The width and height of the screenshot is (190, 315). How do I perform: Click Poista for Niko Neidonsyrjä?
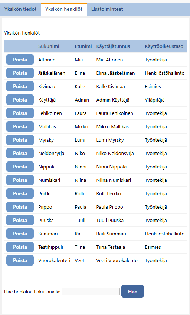20,153
